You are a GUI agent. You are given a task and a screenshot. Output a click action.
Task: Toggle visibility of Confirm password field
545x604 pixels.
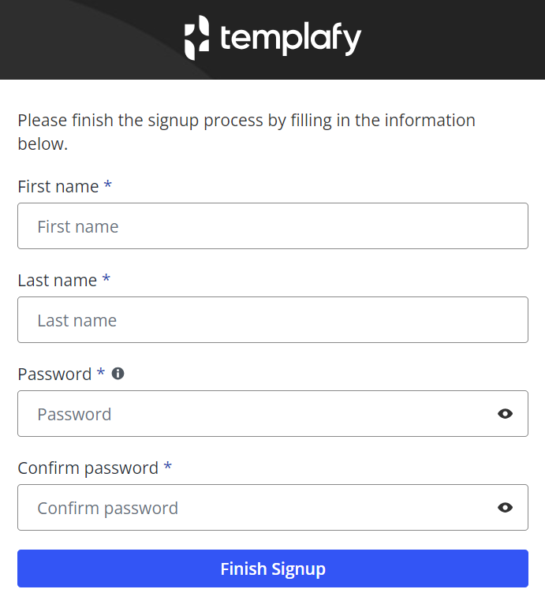click(x=505, y=507)
